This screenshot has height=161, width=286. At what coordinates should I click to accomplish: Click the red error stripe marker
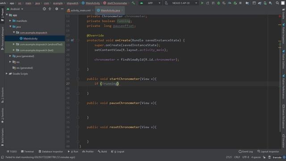280,16
